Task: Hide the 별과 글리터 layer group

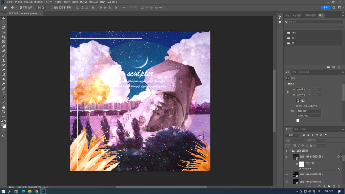Action: (x=286, y=151)
